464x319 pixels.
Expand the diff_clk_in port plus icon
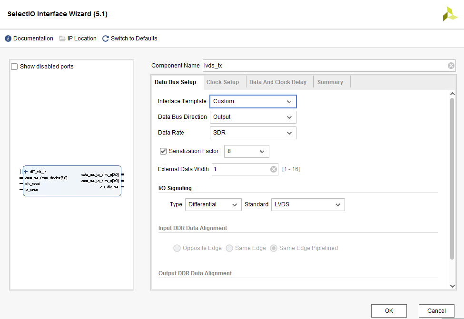[26, 172]
